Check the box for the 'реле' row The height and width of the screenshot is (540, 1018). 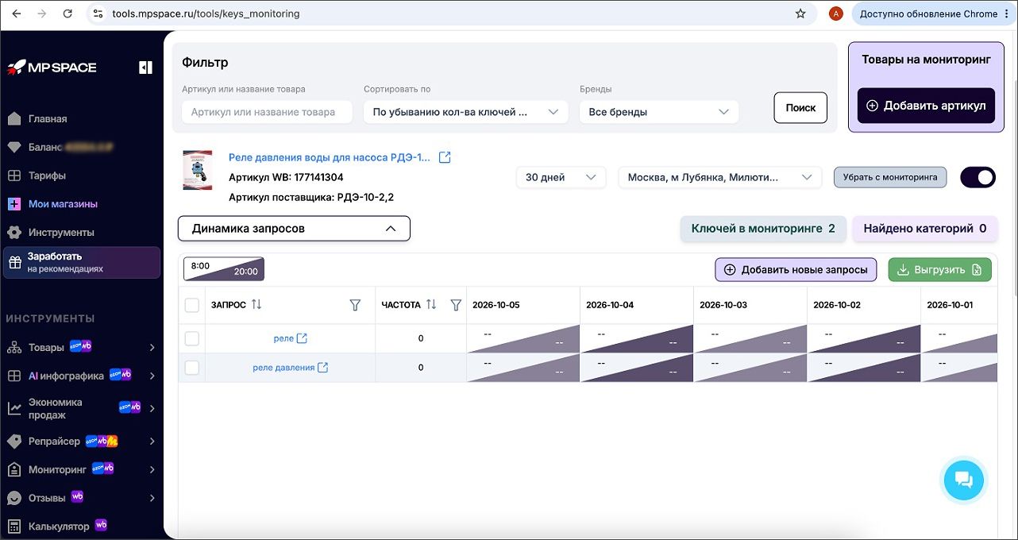click(191, 339)
